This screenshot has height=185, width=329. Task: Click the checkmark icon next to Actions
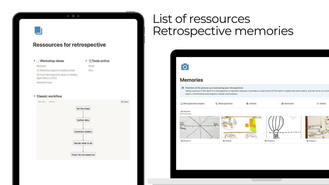[247, 103]
